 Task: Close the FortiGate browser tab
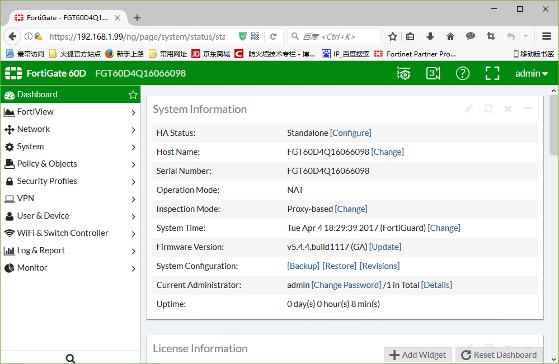pos(118,18)
